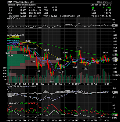Viewport: 120px width, 122px height.
Task: Select the 11.011 November low label
Action: coord(52,81)
